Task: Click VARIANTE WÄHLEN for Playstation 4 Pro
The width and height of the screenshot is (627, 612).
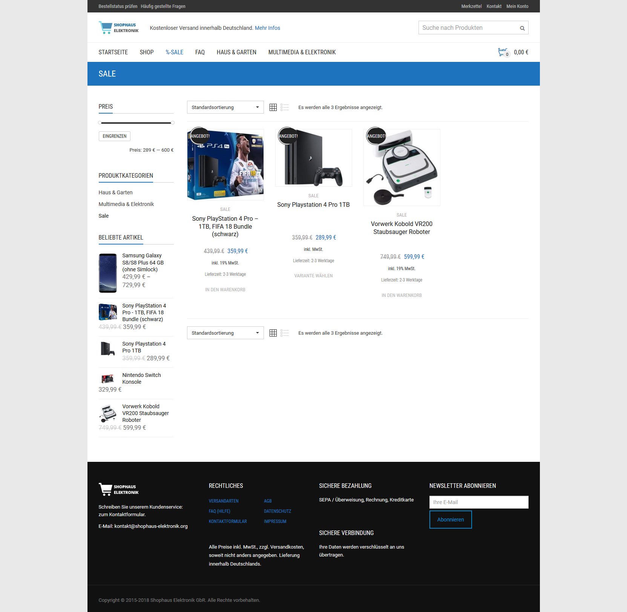Action: point(314,276)
